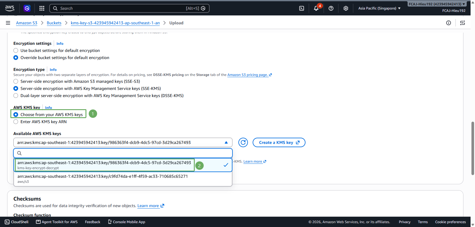
Task: Open kms-key-s3 bucket breadcrumb link
Action: (115, 23)
